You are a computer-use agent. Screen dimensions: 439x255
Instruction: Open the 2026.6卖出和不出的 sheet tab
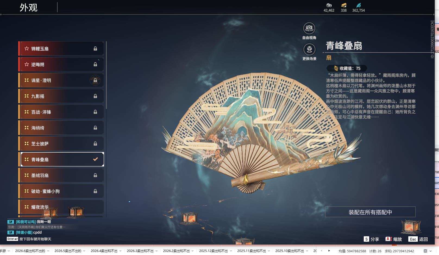[x=30, y=251]
